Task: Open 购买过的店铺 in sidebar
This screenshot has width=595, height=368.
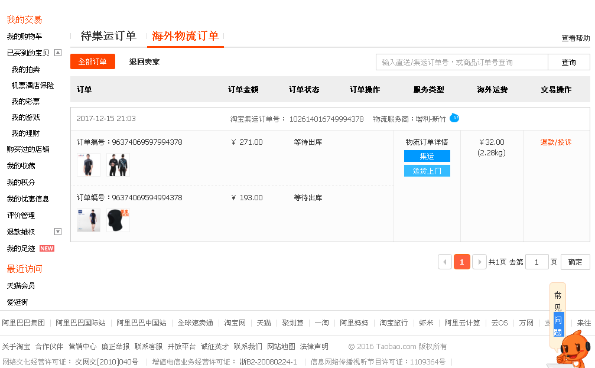Action: click(28, 149)
